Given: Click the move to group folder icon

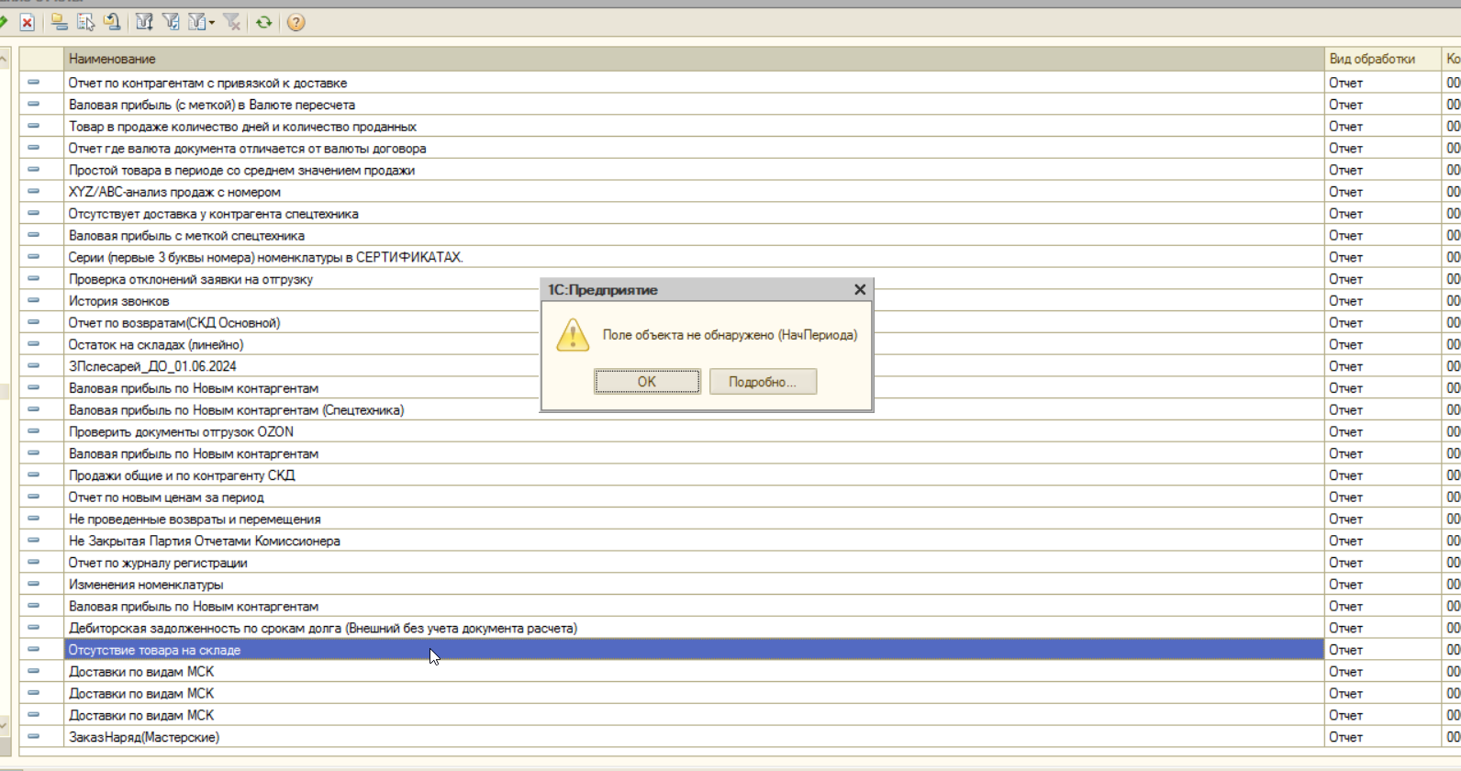Looking at the screenshot, I should pyautogui.click(x=112, y=23).
